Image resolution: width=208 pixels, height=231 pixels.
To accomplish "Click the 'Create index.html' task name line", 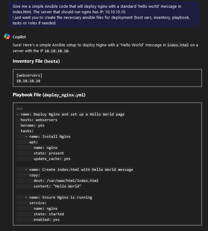I will [x=79, y=170].
